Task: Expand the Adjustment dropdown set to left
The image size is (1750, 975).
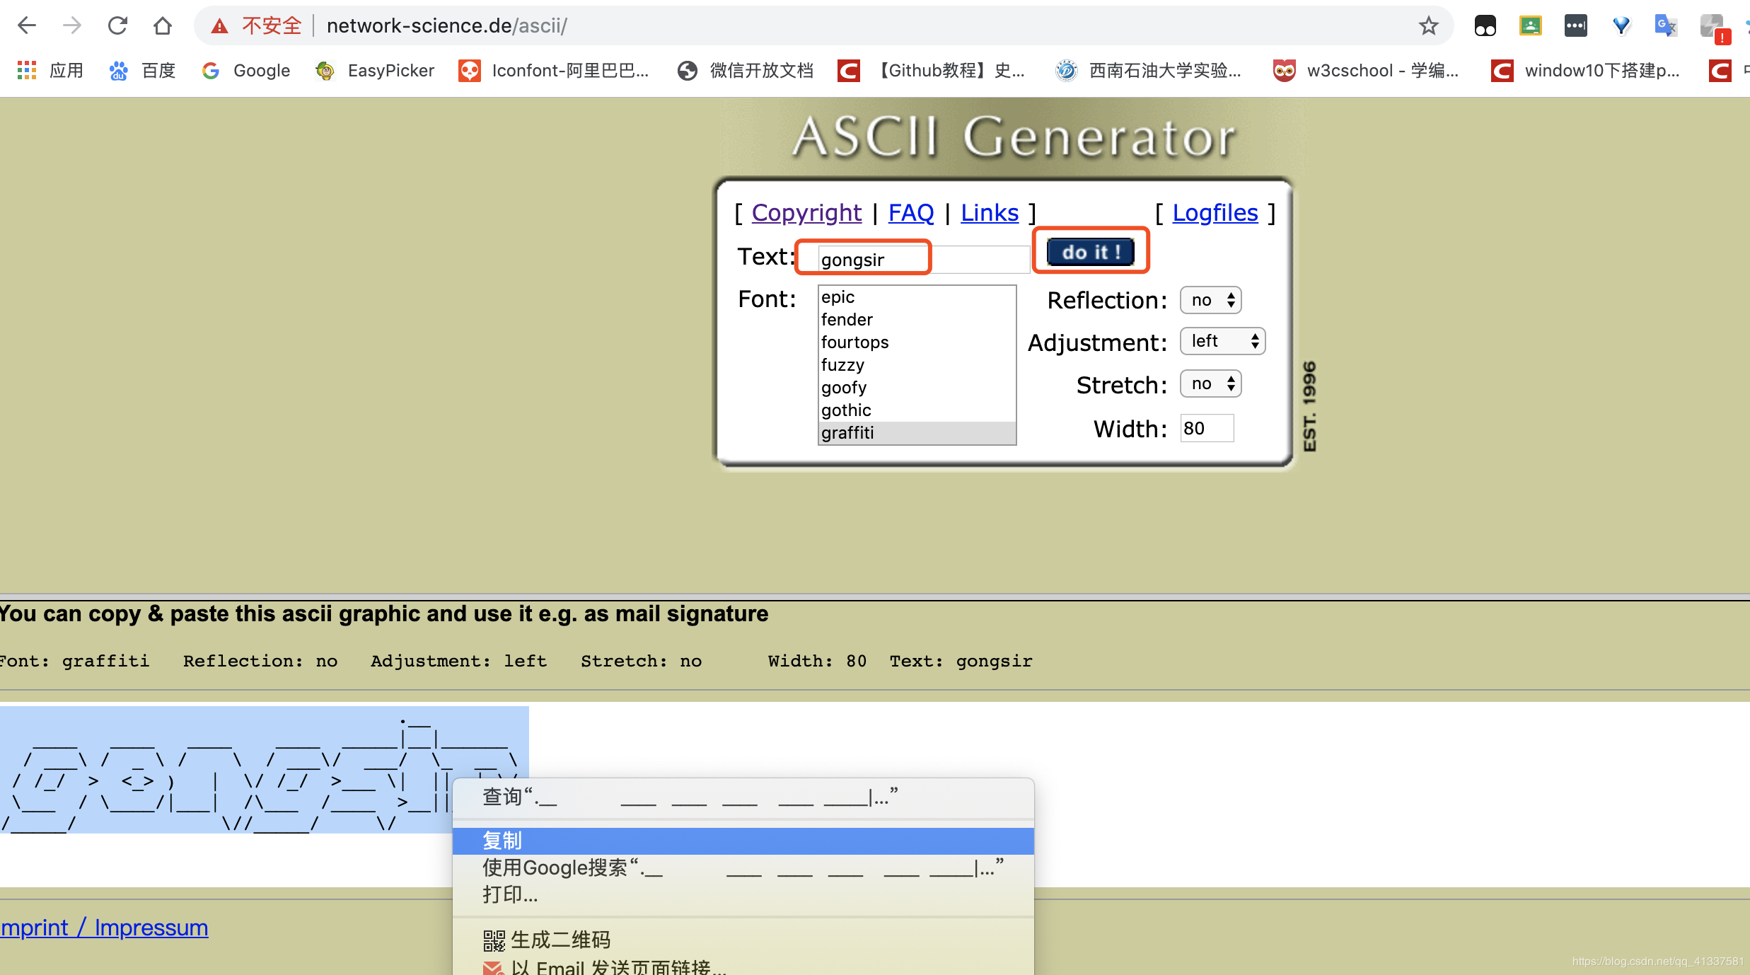Action: pyautogui.click(x=1222, y=342)
